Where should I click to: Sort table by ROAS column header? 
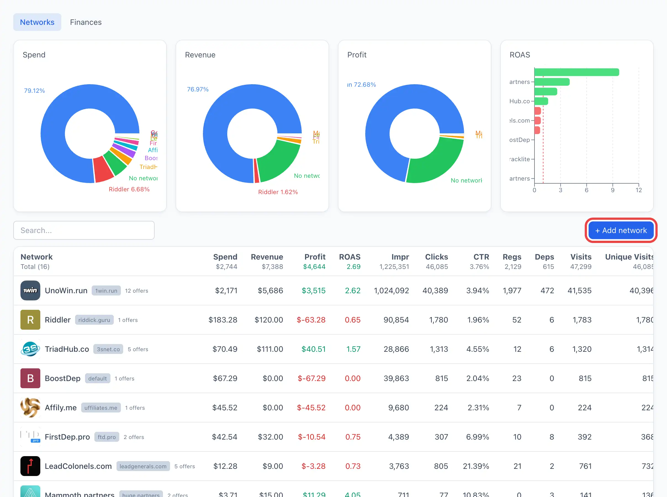(350, 257)
